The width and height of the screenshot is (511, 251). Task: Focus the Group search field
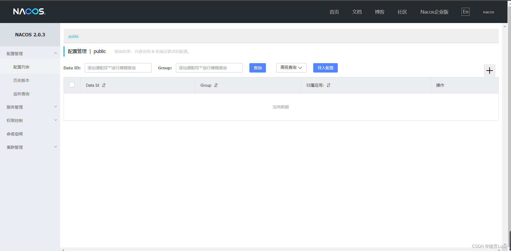pos(209,68)
